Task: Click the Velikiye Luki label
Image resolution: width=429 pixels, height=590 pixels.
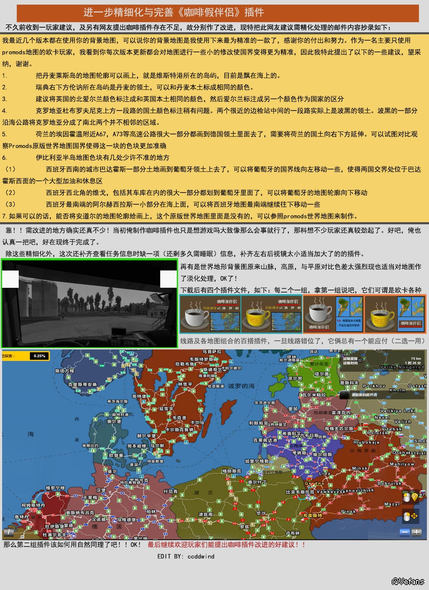Action: [x=398, y=411]
